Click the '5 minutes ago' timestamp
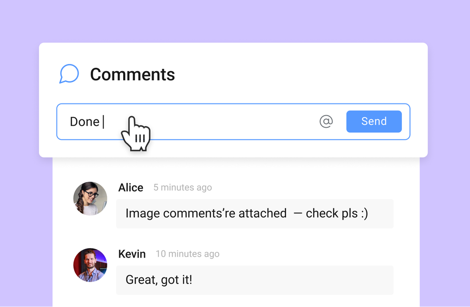 [183, 187]
